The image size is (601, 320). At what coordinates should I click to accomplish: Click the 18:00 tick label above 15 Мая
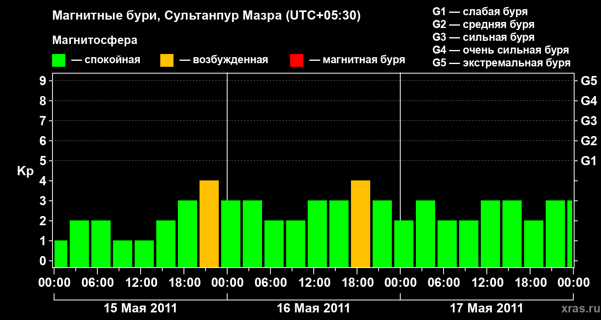[x=184, y=282]
